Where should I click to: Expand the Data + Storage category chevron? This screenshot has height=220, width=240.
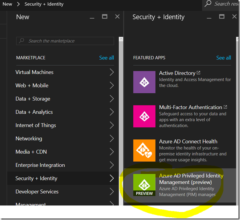pyautogui.click(x=111, y=99)
